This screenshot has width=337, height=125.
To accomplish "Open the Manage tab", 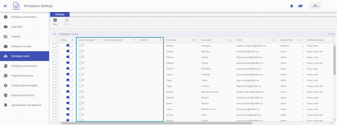I will [x=60, y=14].
